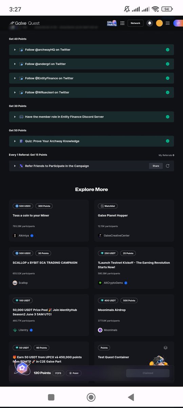Click the Point tag in bottom bar
Screen dimensions: 183x408
(x=74, y=373)
